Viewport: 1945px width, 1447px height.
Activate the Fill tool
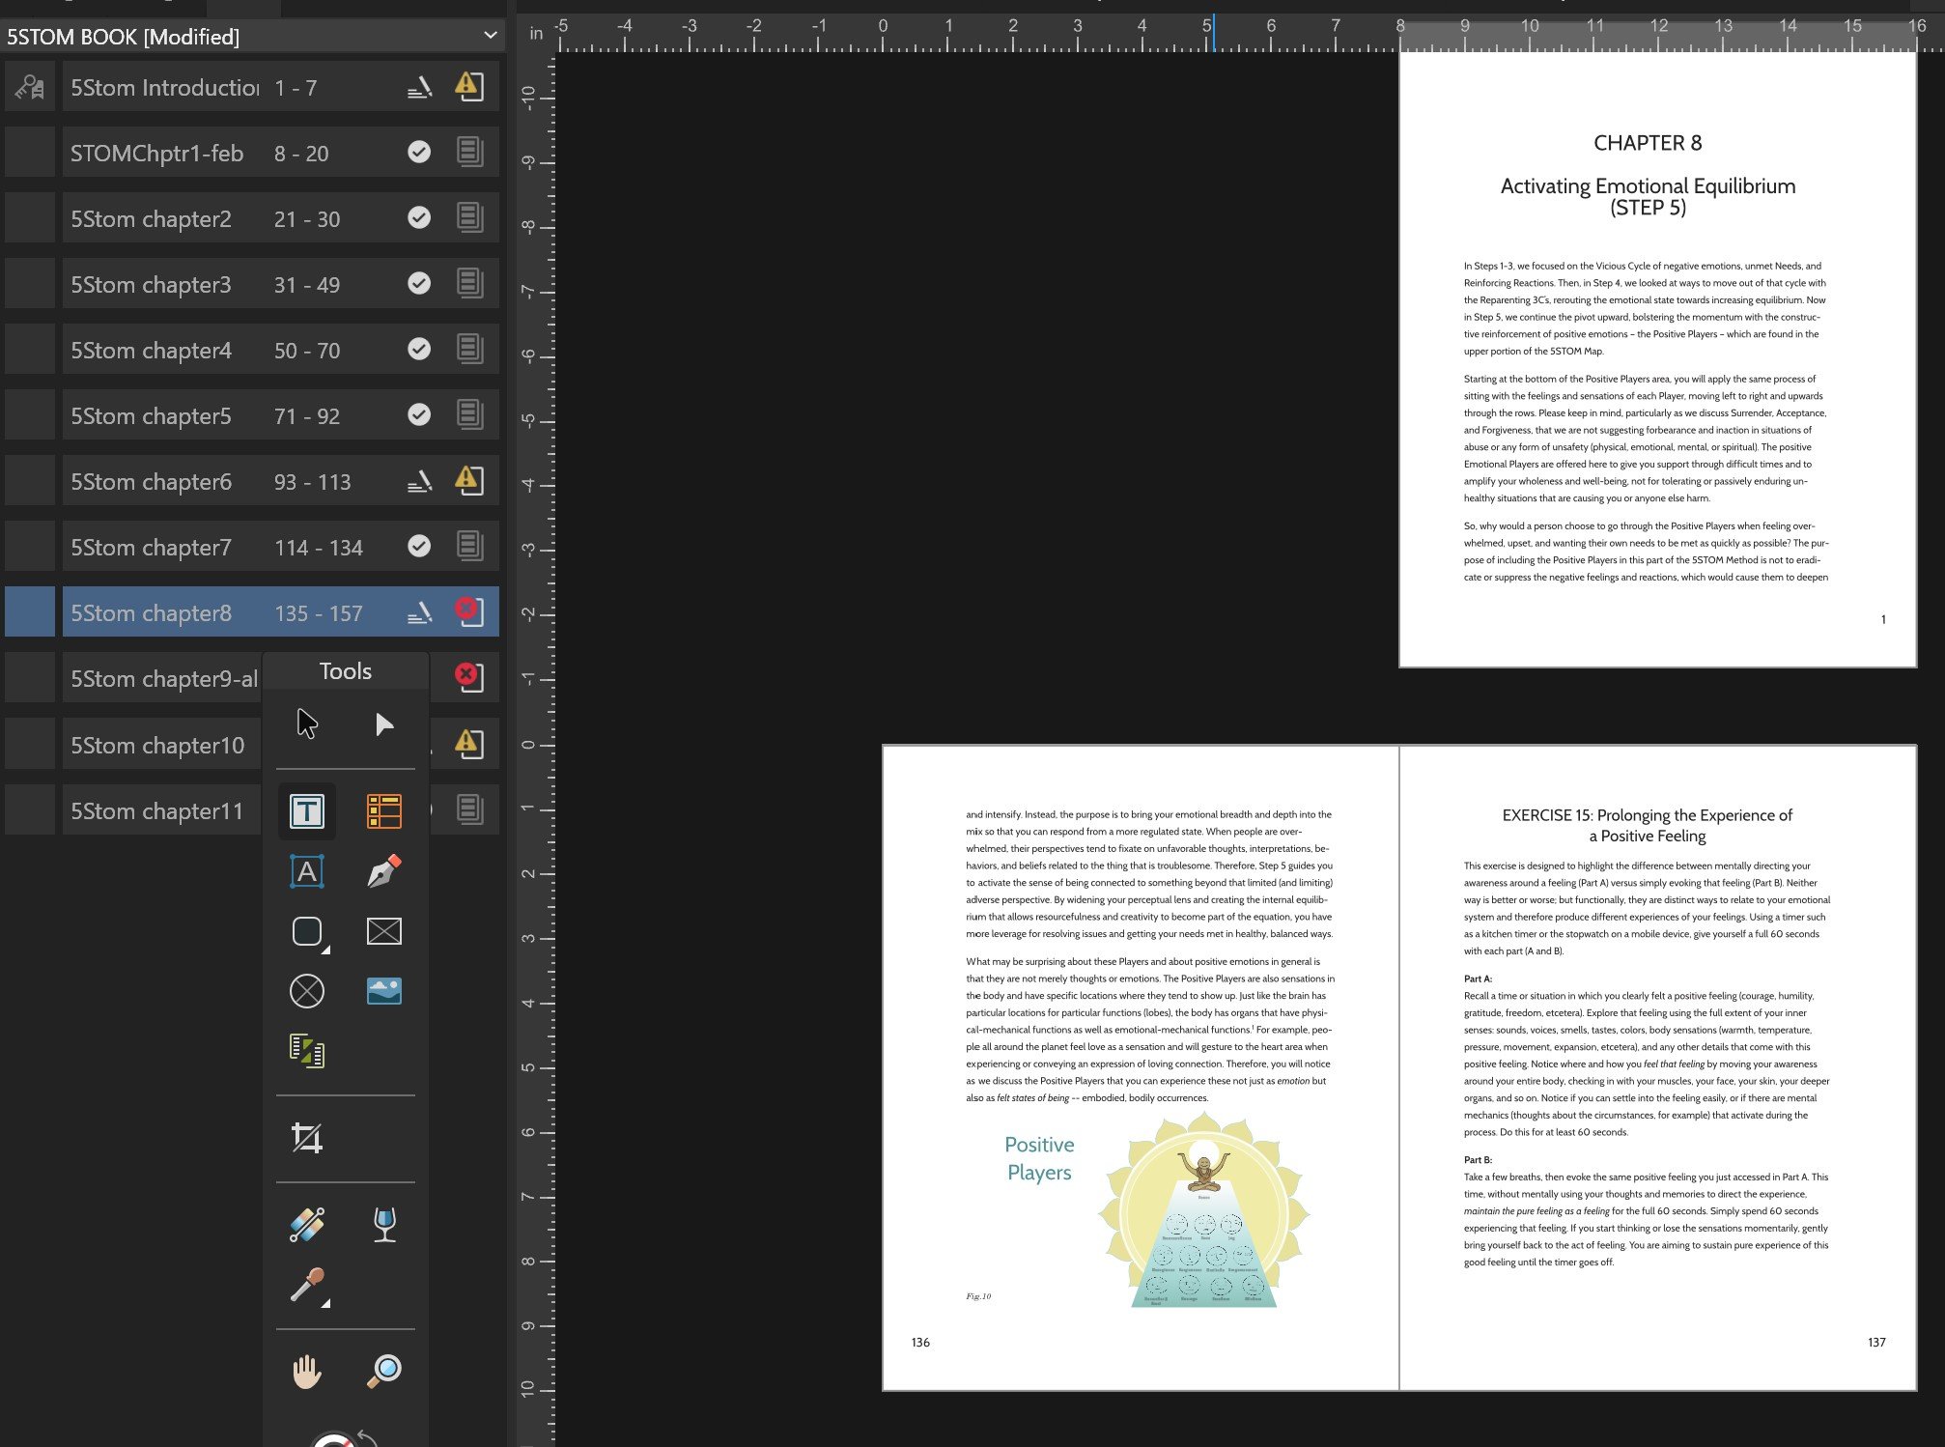(306, 1225)
